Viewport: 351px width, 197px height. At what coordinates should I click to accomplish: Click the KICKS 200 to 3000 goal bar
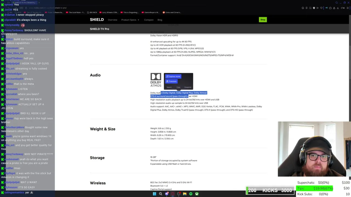pos(270,190)
